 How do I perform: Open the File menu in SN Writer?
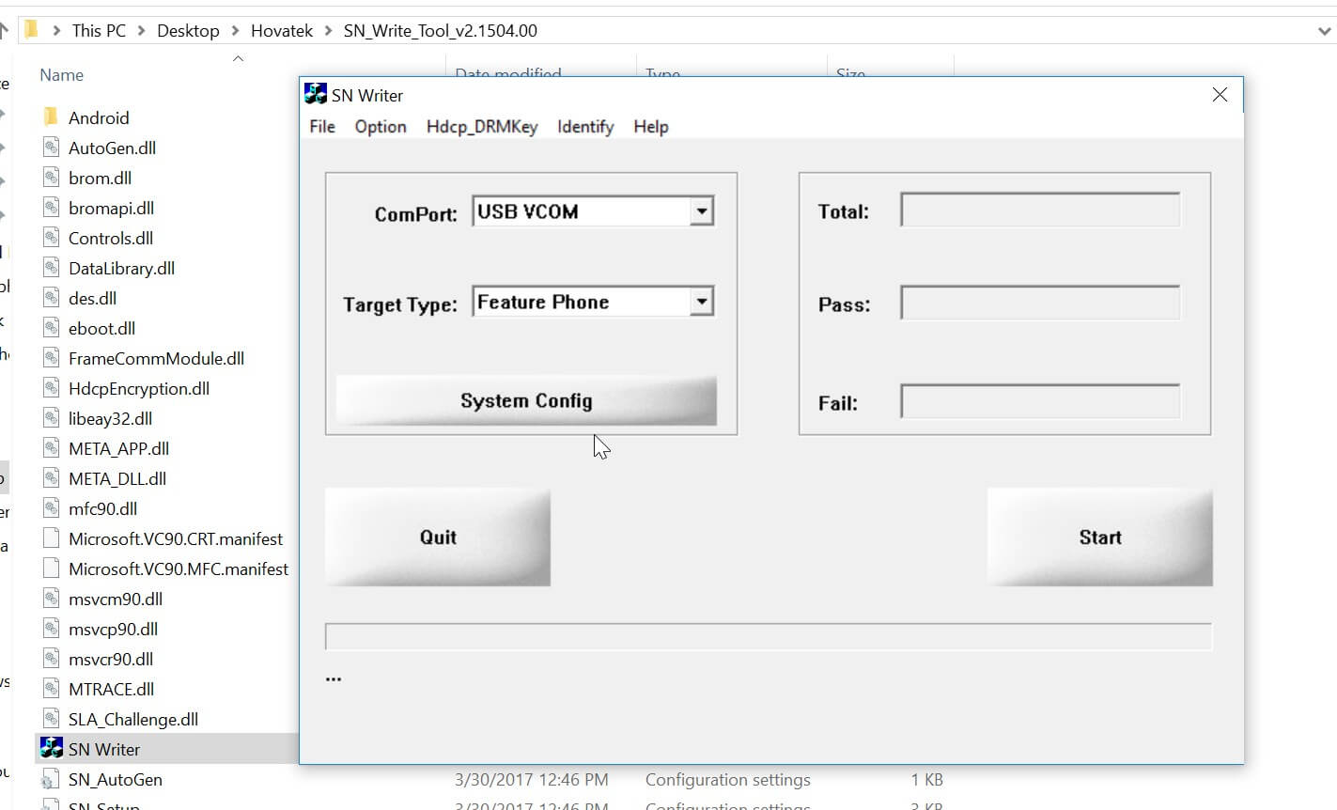point(321,126)
